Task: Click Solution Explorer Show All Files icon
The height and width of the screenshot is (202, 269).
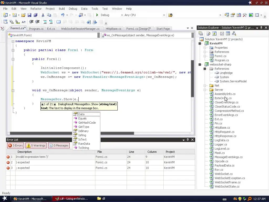Action: tap(208, 33)
